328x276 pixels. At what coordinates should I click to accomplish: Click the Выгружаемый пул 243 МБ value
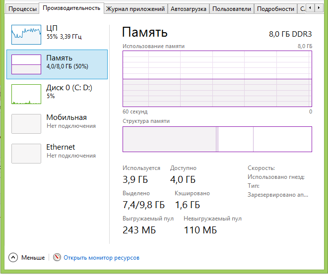(139, 230)
